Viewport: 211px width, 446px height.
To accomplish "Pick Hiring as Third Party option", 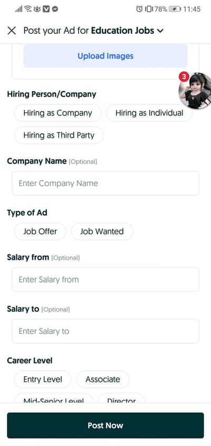I will 59,135.
